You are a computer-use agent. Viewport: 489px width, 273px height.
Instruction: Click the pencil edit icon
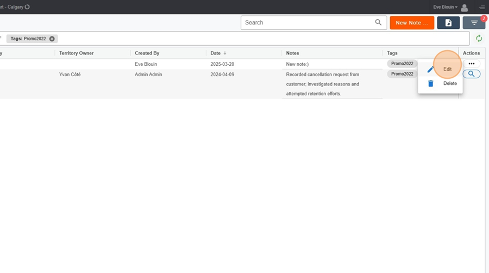click(x=431, y=69)
